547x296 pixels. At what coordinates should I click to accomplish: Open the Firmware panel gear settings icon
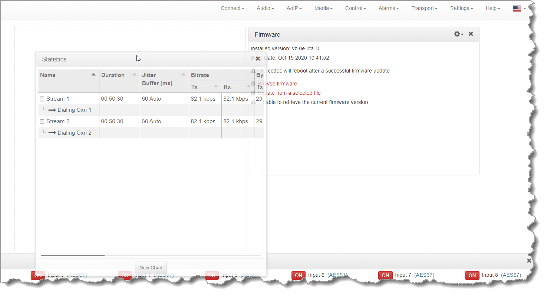[x=458, y=34]
